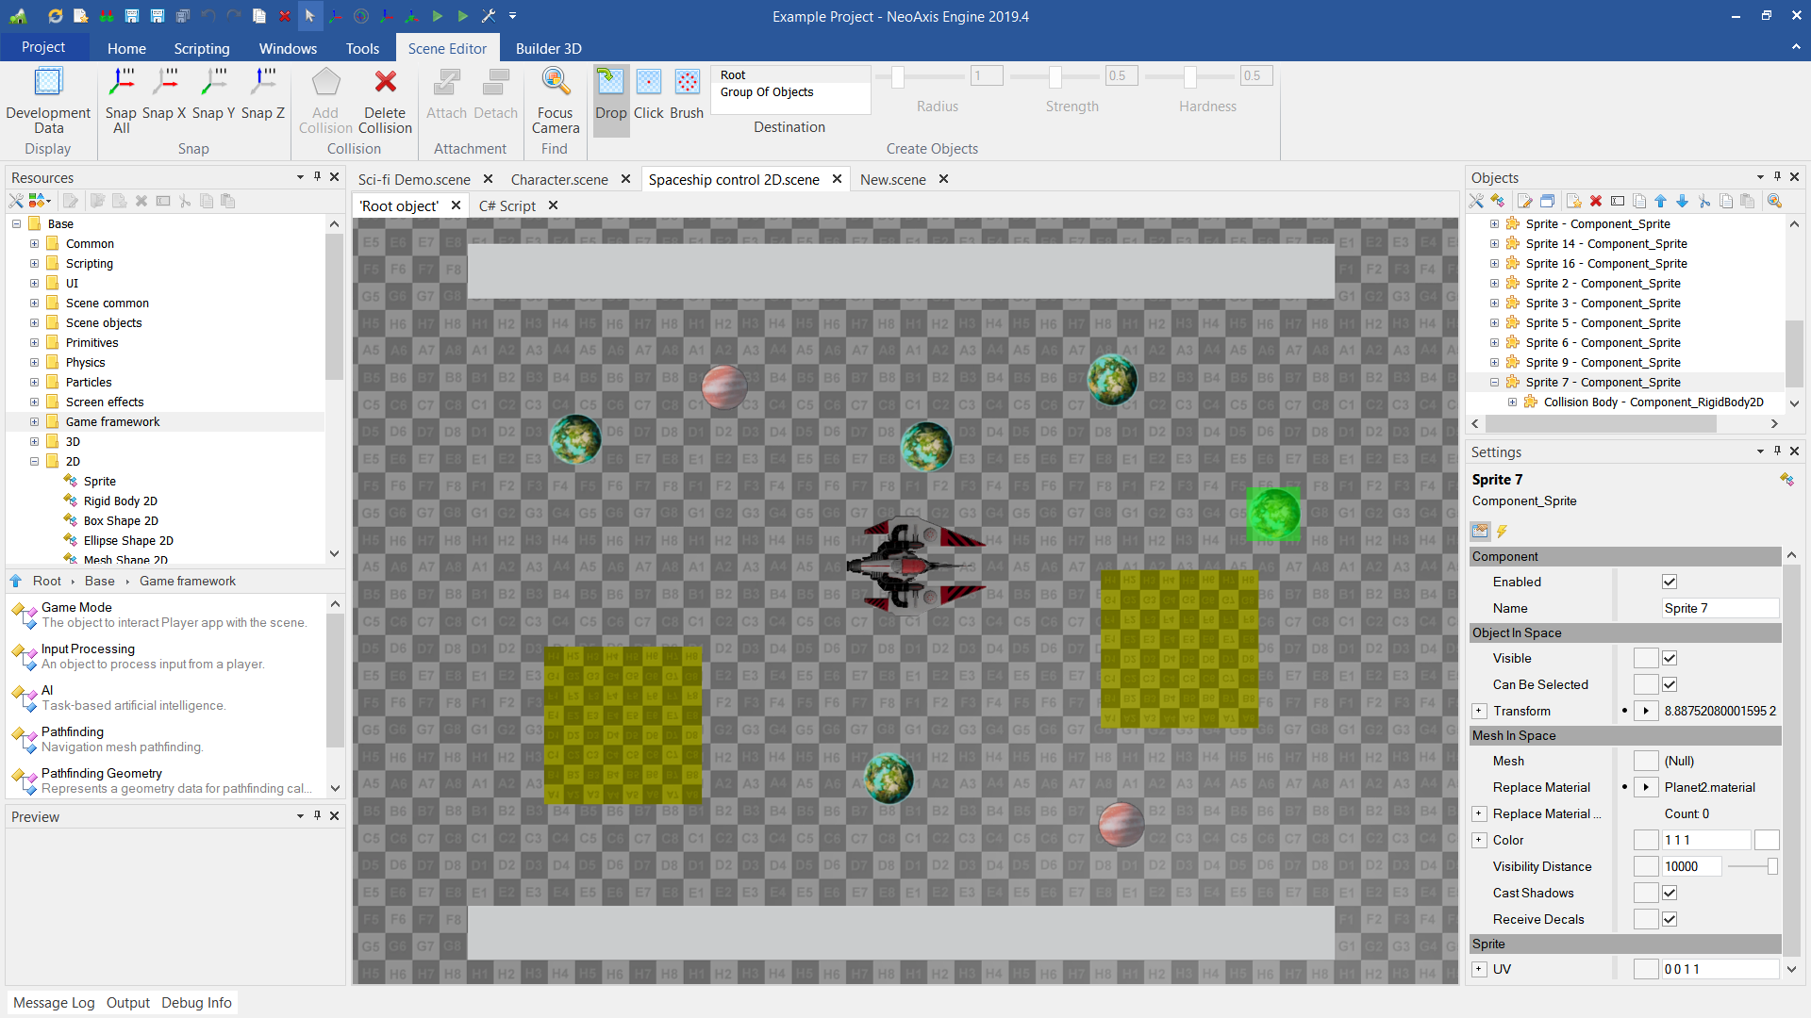Uncheck the Enabled checkbox
The image size is (1811, 1018).
(x=1670, y=582)
